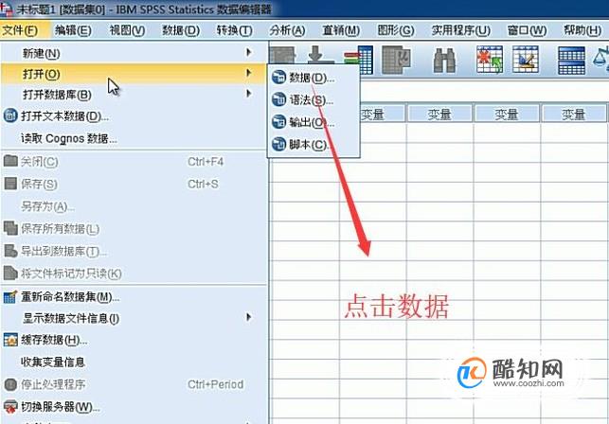Expand the 打开数据库(B) submenu
Image resolution: width=609 pixels, height=424 pixels.
[x=134, y=95]
